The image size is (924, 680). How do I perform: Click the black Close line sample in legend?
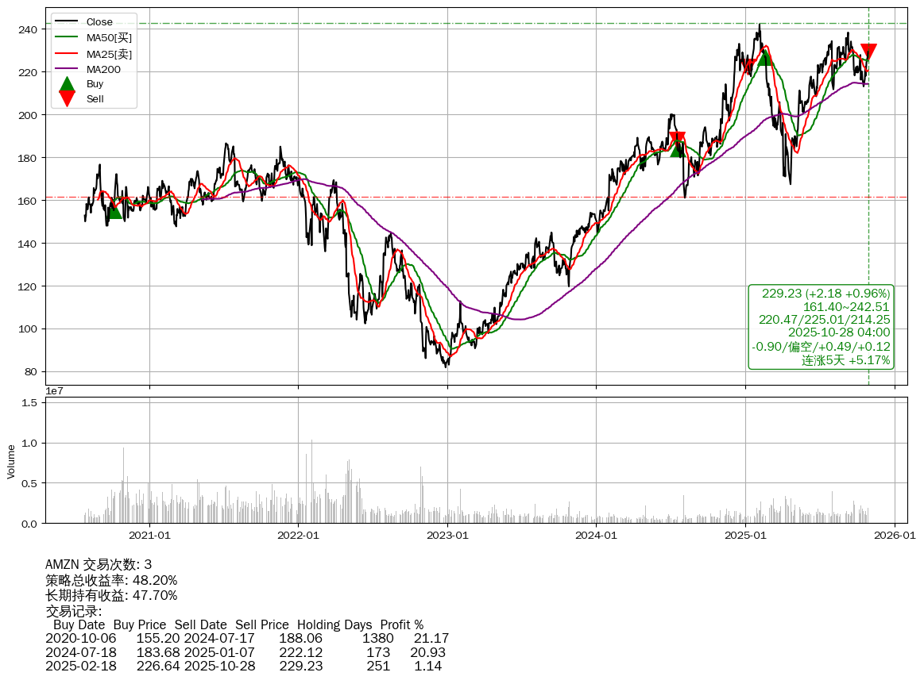(x=68, y=22)
